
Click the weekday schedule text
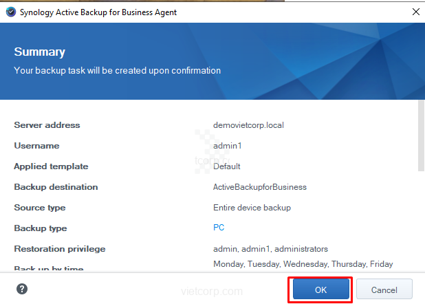(x=303, y=263)
